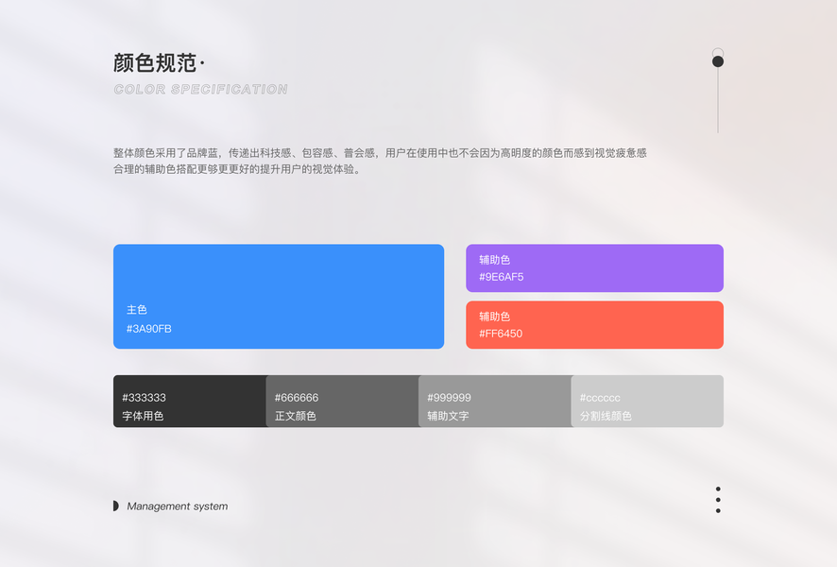This screenshot has width=837, height=567.
Task: Open the vertical three-dot menu icon
Action: pos(718,500)
